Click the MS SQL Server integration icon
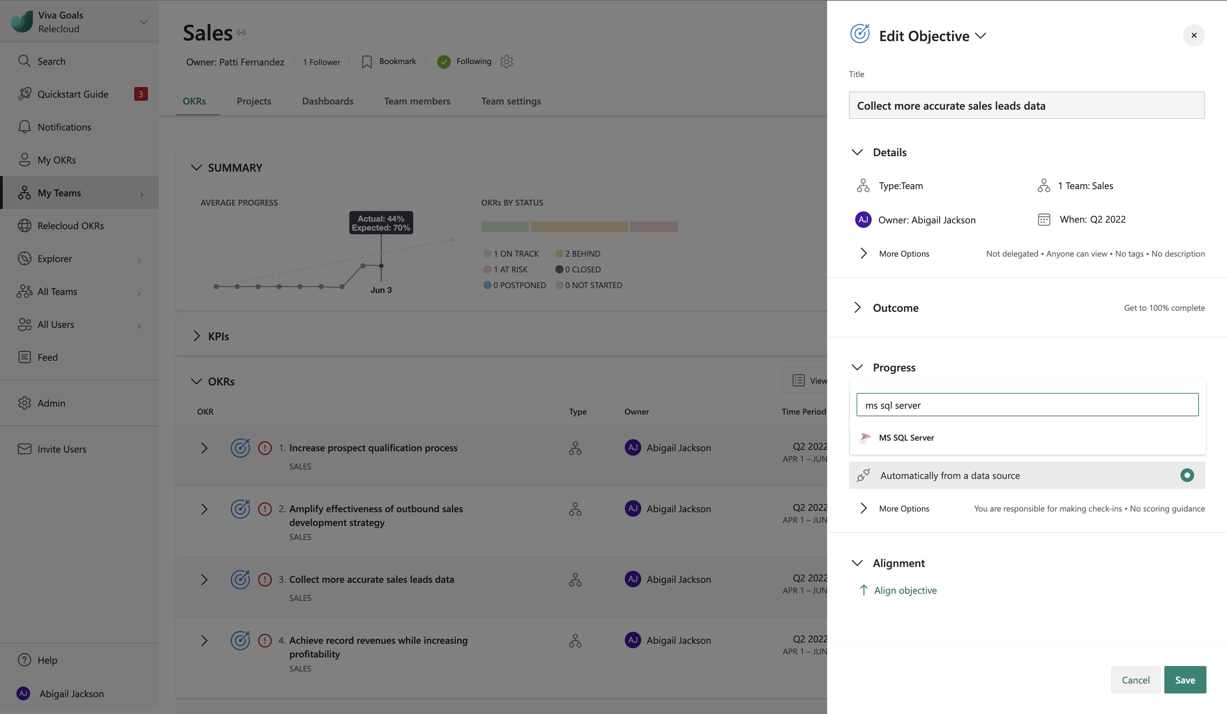The image size is (1227, 714). coord(865,438)
